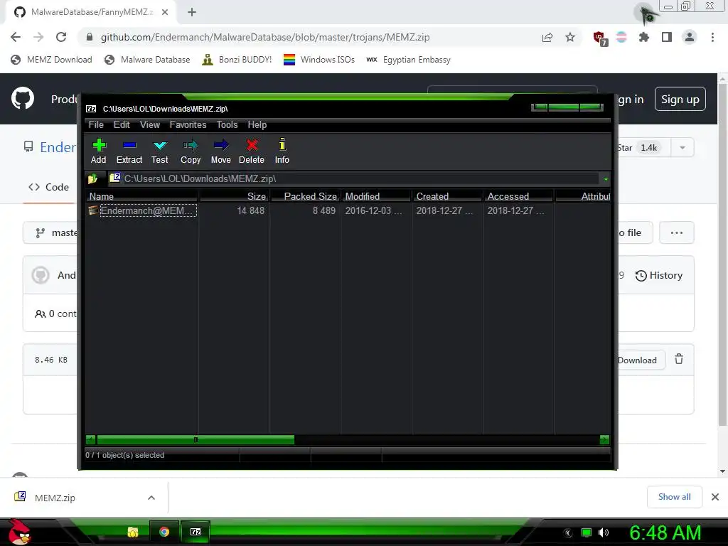Click the Chrome address bar URL
The image size is (728, 546).
[x=265, y=37]
